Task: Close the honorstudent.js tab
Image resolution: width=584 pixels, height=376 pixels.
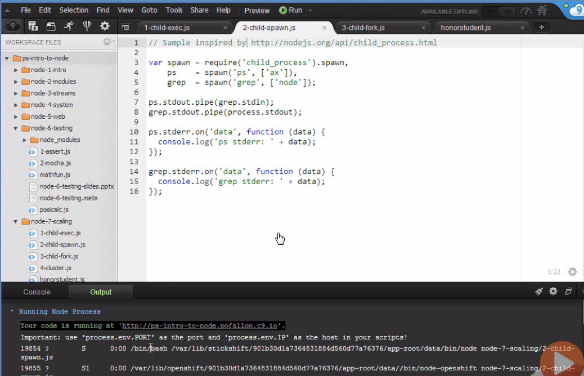Action: (x=522, y=28)
